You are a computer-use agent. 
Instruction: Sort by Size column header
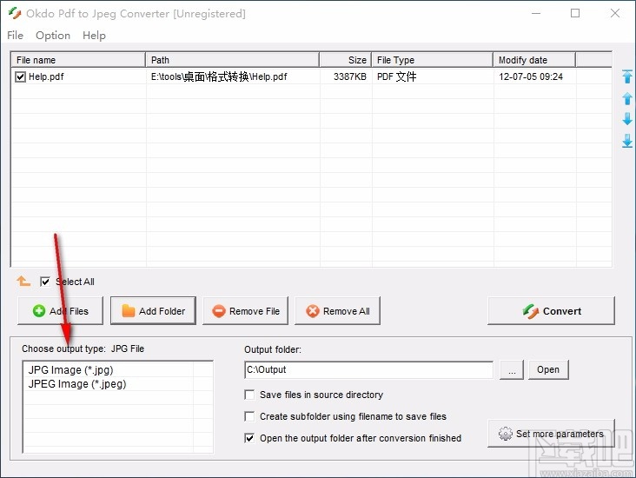click(x=346, y=60)
